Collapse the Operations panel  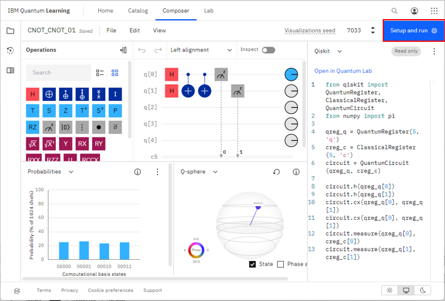[123, 50]
